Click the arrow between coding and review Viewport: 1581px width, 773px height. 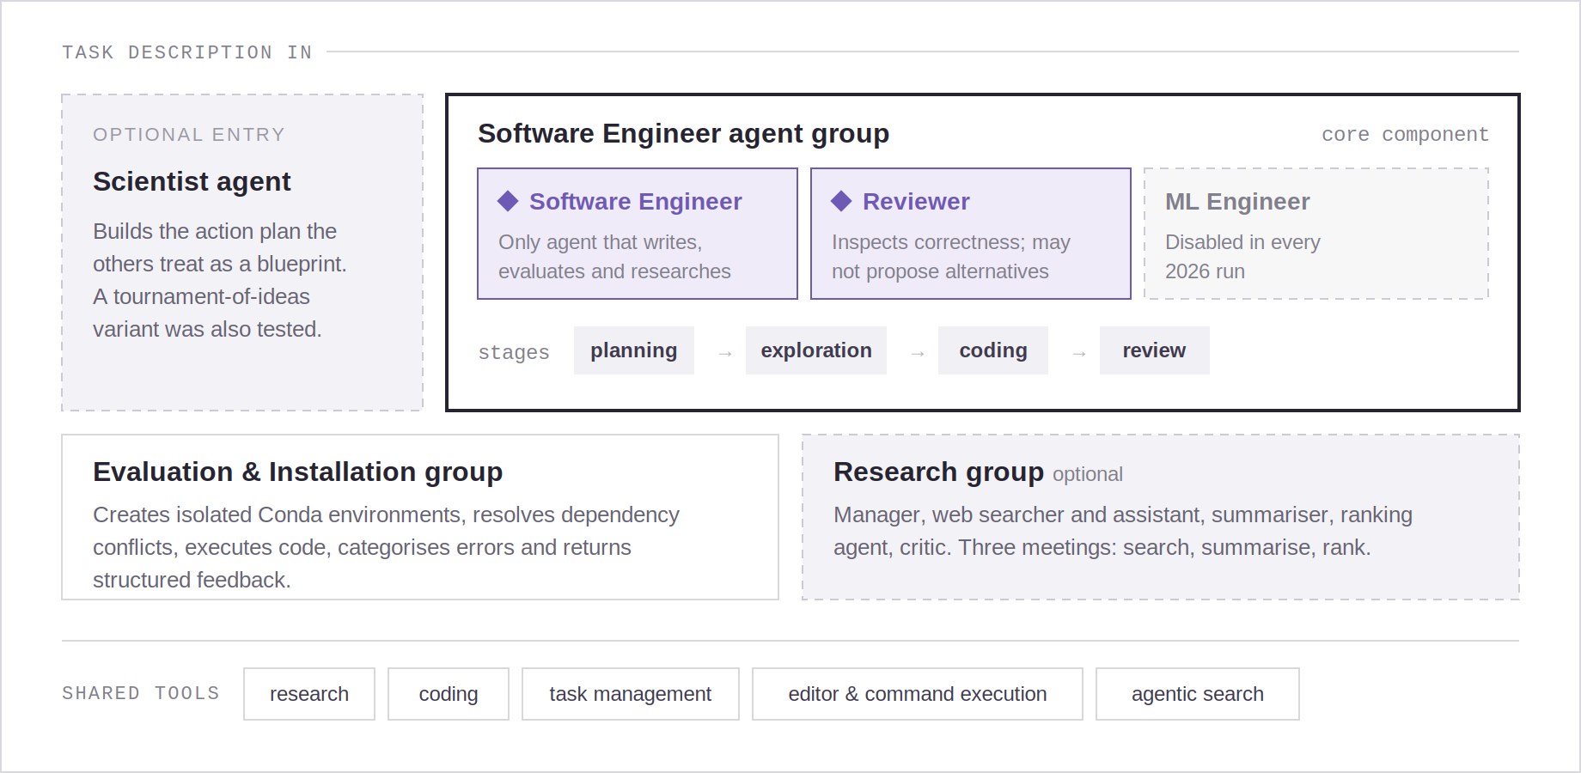tap(1079, 353)
